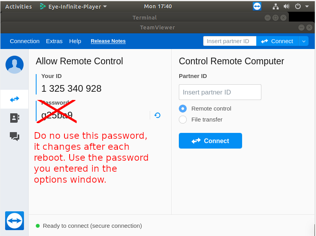Open the Help menu
The width and height of the screenshot is (316, 236).
pyautogui.click(x=75, y=41)
